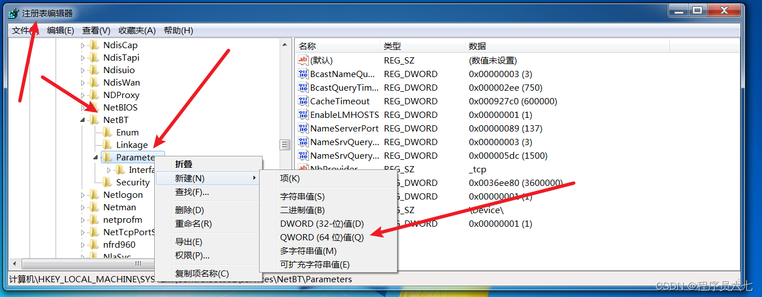Click the Ndisuio folder icon
The height and width of the screenshot is (297, 762).
pos(94,70)
